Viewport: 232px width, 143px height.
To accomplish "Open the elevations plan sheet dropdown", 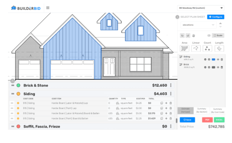I will [198, 25].
